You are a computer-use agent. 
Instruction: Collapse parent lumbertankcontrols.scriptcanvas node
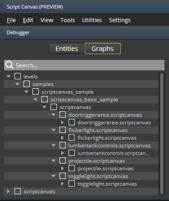point(53,145)
